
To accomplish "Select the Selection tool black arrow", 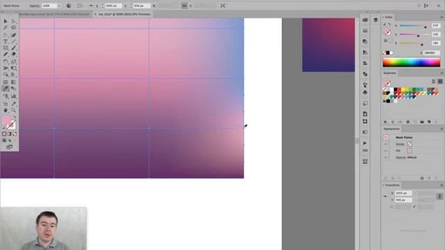I will coord(6,22).
